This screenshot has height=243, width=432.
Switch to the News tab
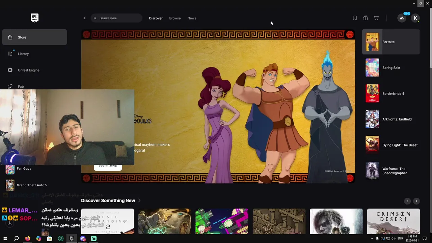click(x=192, y=18)
